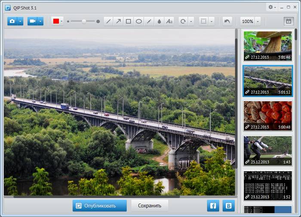Image resolution: width=301 pixels, height=217 pixels.
Task: Expand the zoom 100% dropdown
Action: pos(258,21)
